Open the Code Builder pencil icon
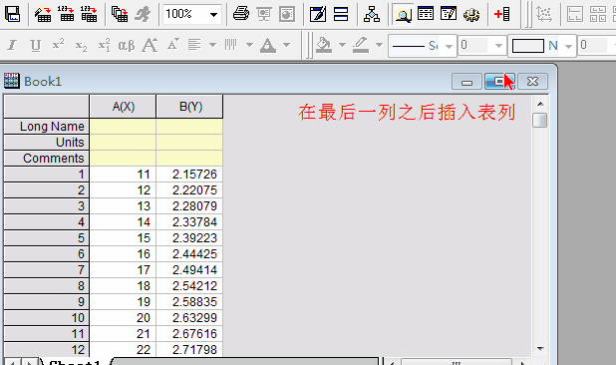 coord(449,14)
